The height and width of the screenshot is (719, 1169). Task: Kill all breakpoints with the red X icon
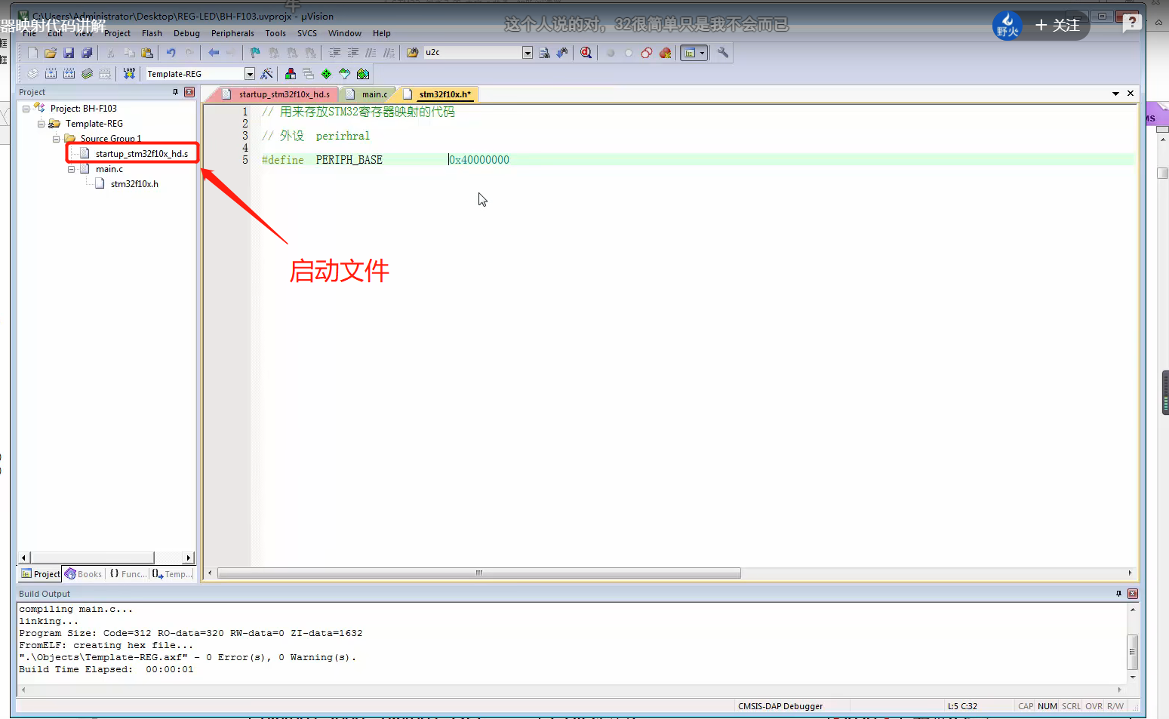665,53
